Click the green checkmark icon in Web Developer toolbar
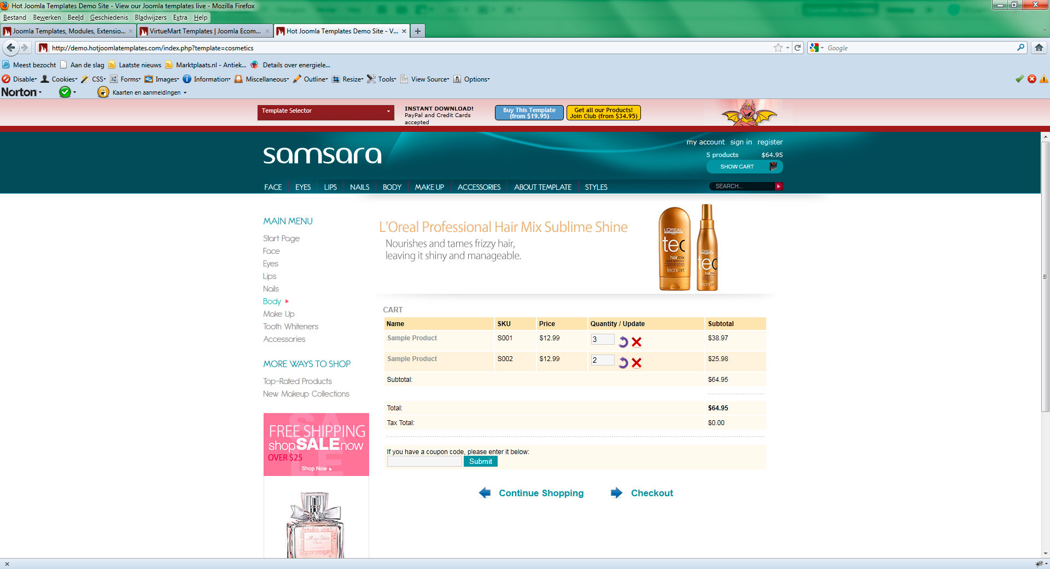The height and width of the screenshot is (569, 1050). pos(1019,79)
